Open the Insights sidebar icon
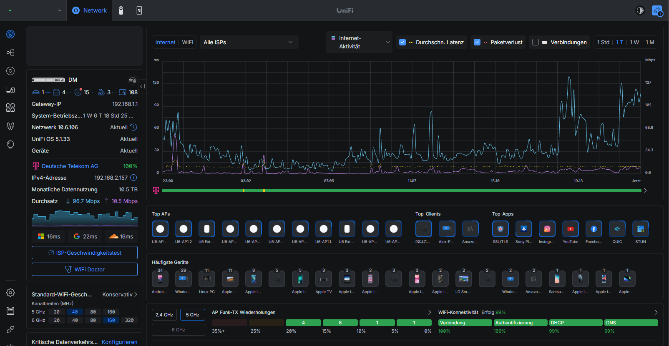 (10, 144)
